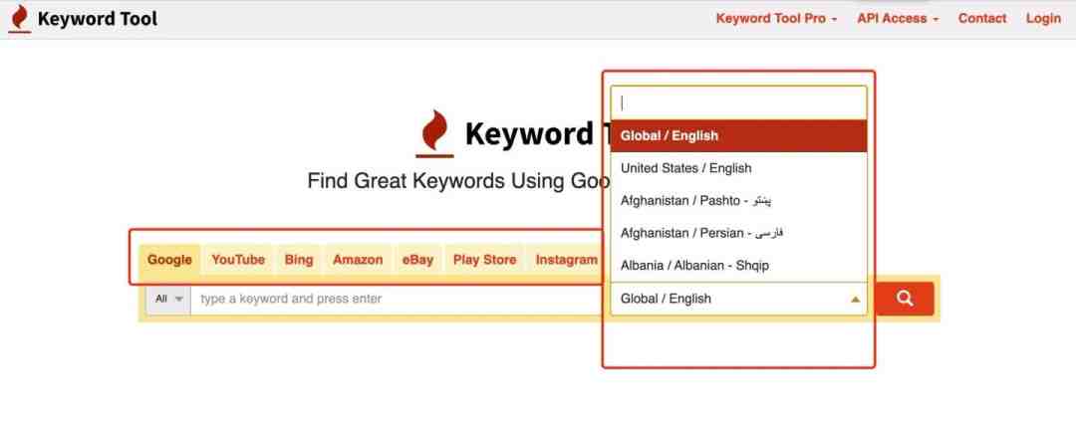Switch to the YouTube tab
1076x421 pixels.
tap(238, 260)
